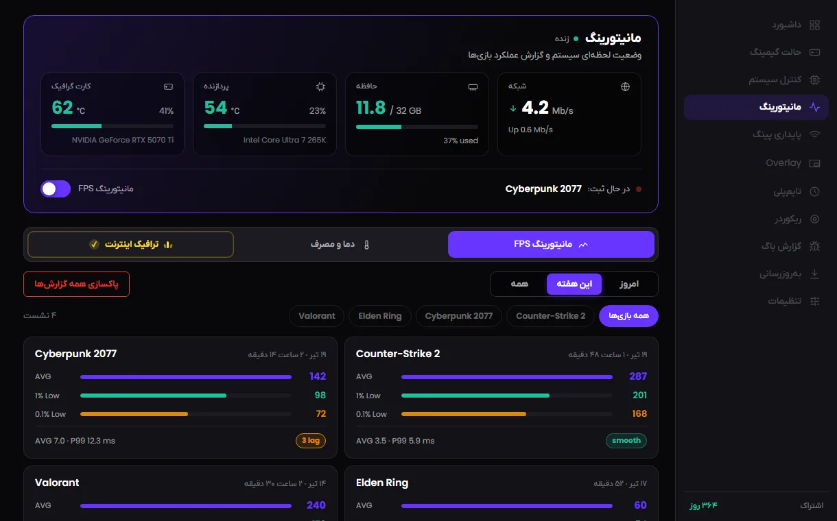Click the network globe icon
The image size is (837, 521).
625,87
